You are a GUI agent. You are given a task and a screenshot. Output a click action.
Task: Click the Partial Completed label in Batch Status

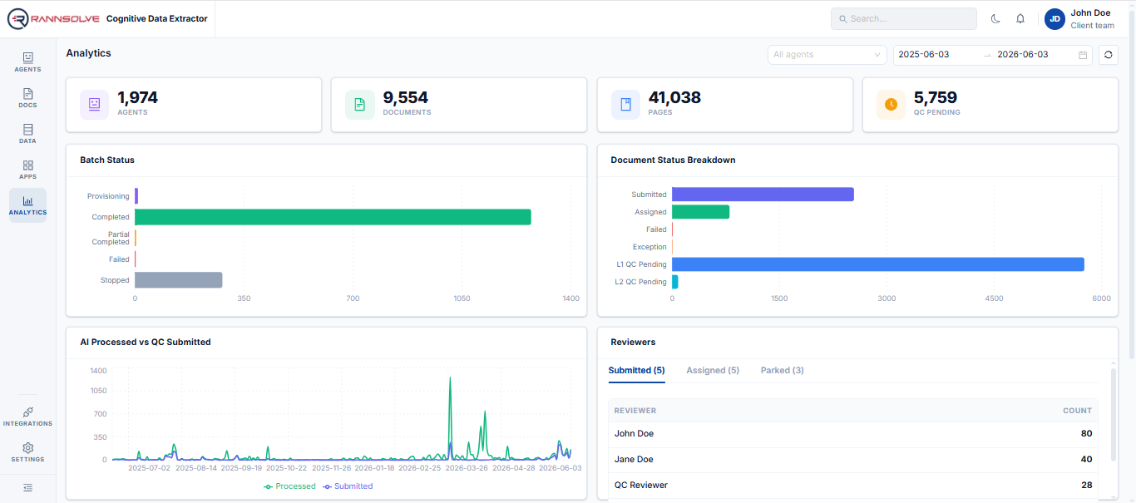pyautogui.click(x=111, y=238)
